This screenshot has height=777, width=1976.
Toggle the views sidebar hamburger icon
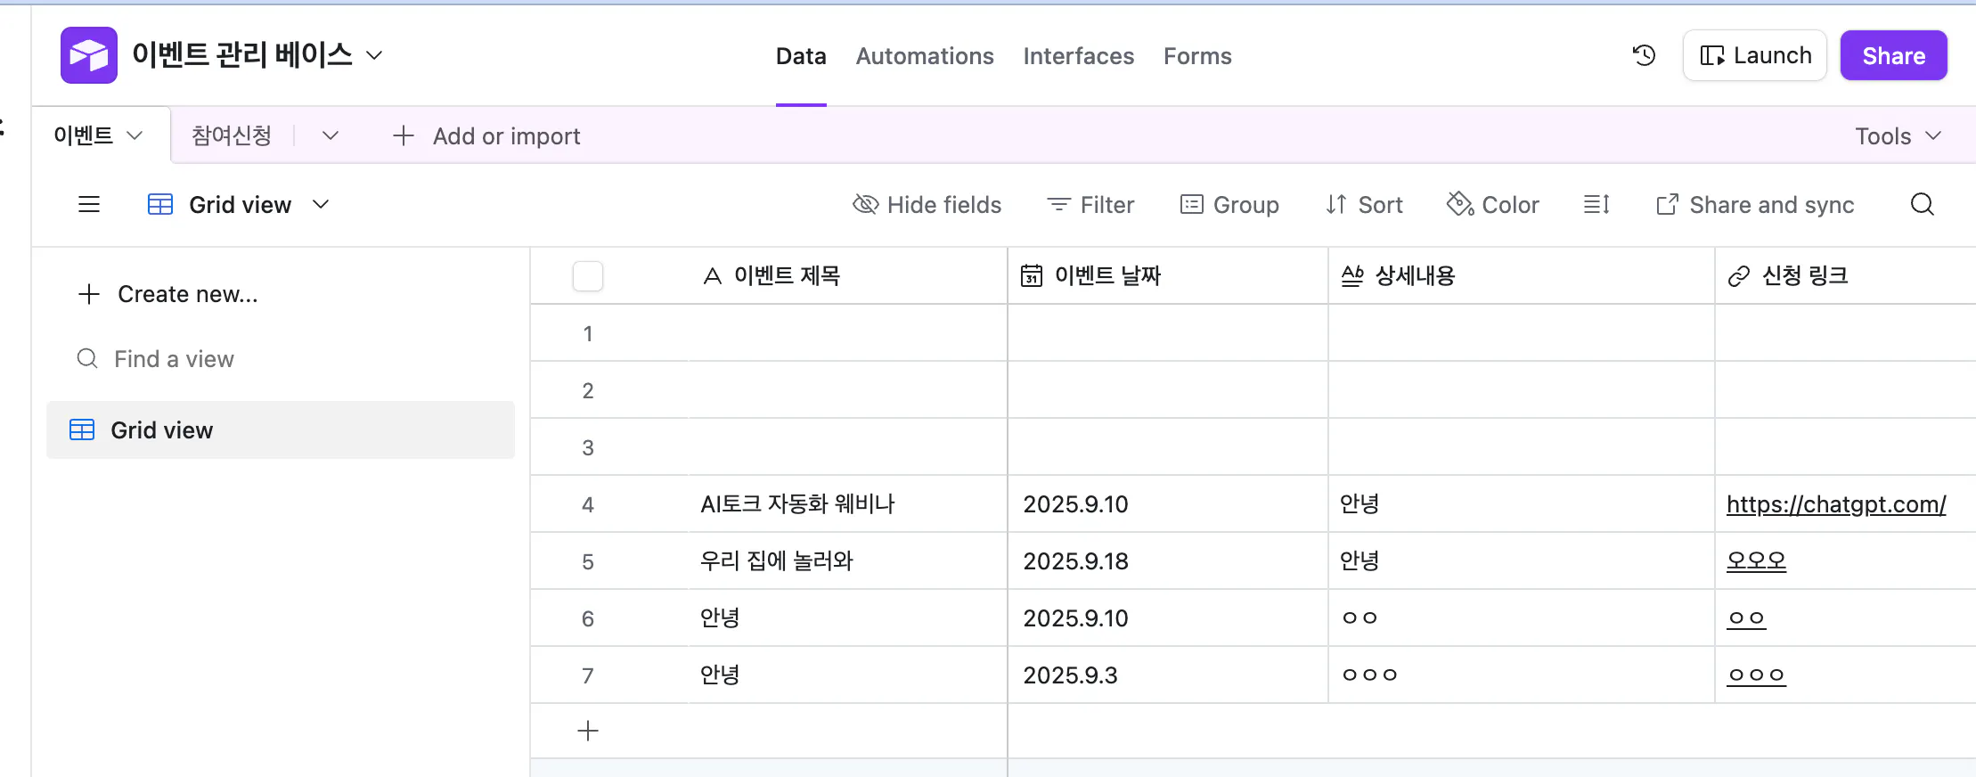[89, 205]
